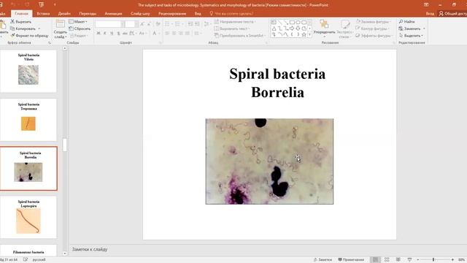
Task: Open the font name dropdown
Action: pos(123,24)
